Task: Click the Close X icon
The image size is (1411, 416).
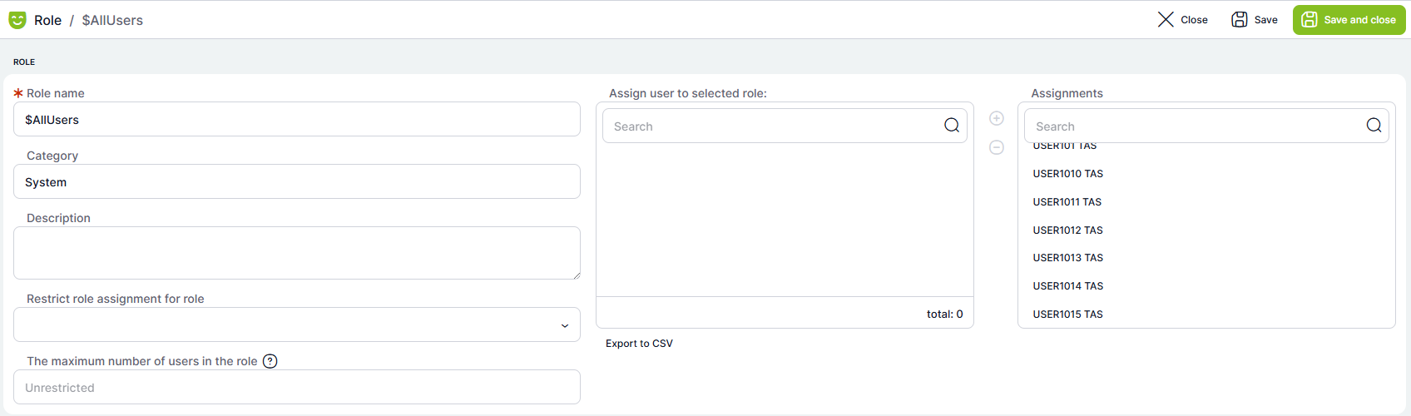Action: point(1166,20)
